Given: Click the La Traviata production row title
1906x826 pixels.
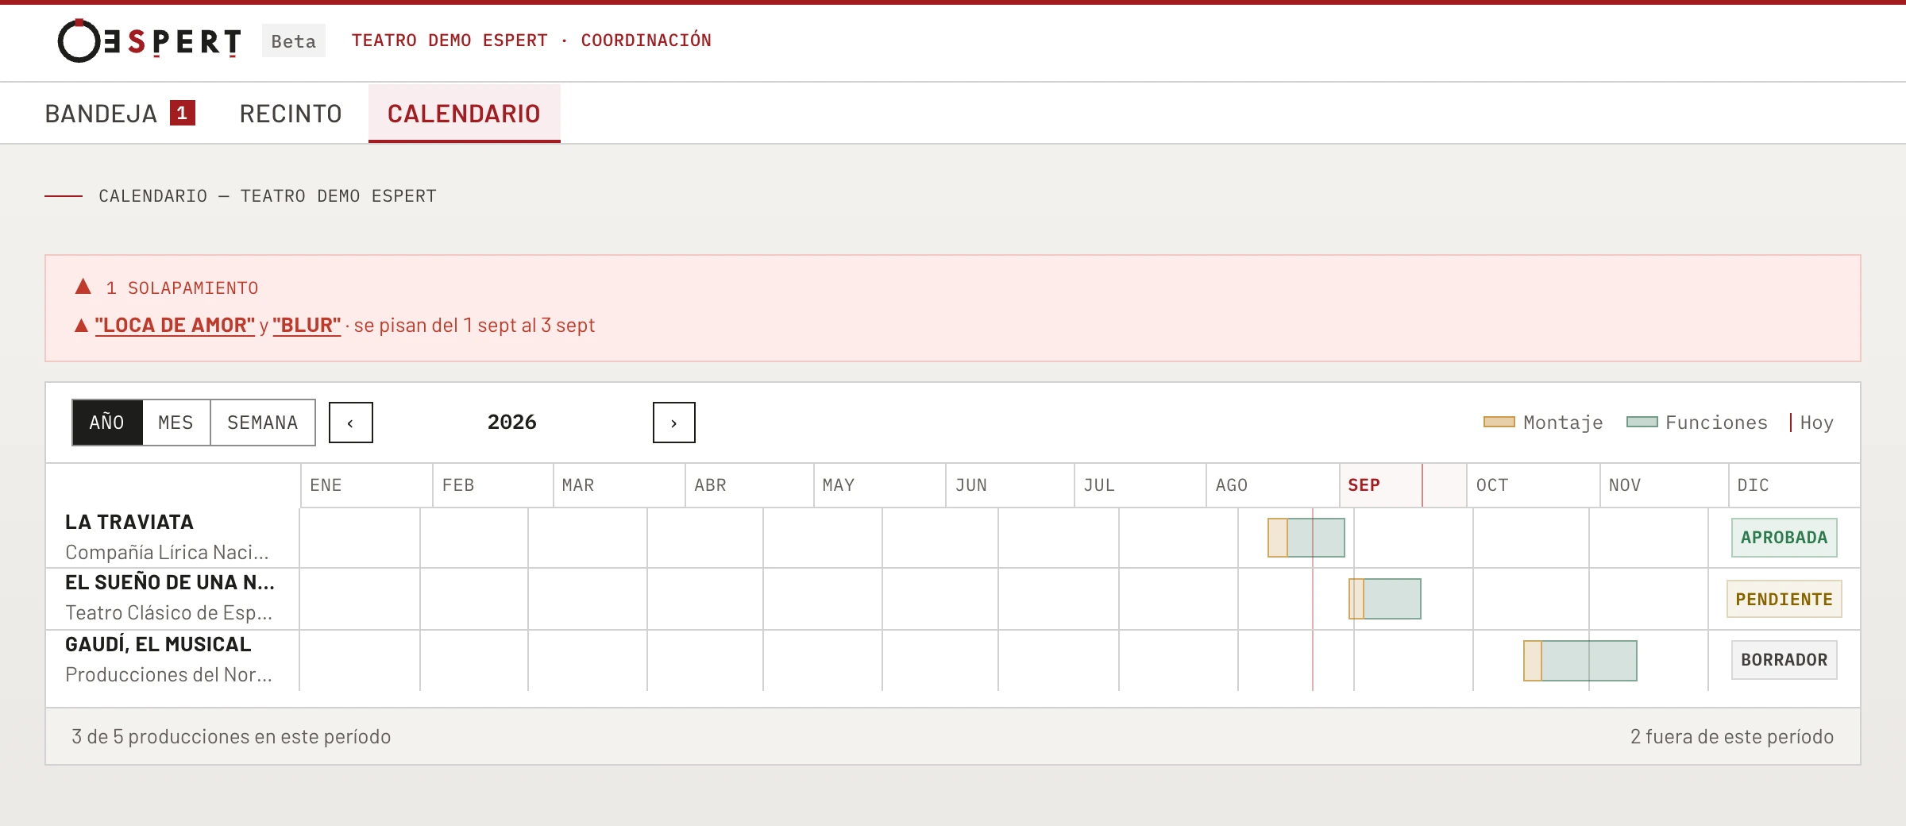Looking at the screenshot, I should click(x=129, y=522).
